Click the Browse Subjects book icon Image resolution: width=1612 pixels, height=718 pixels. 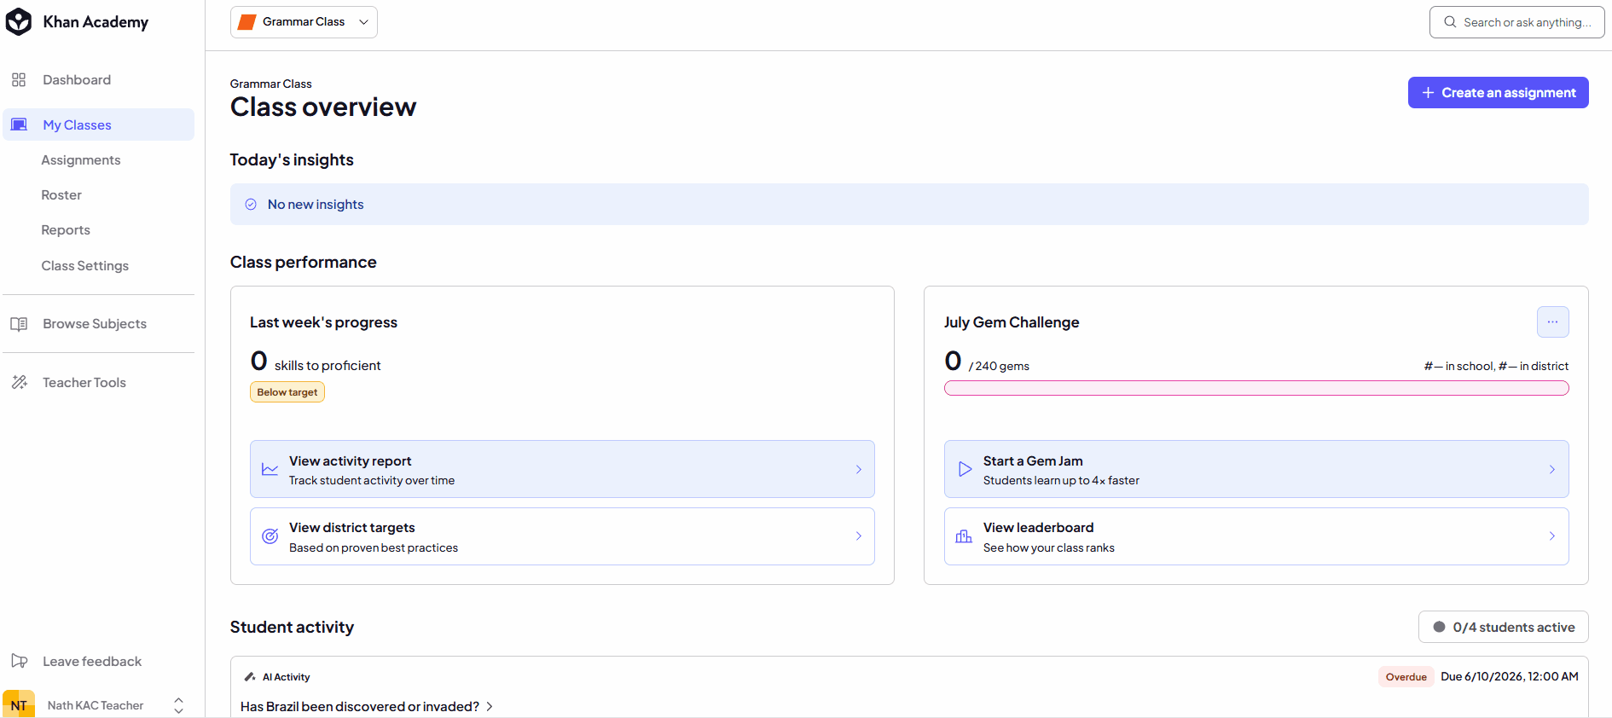19,324
